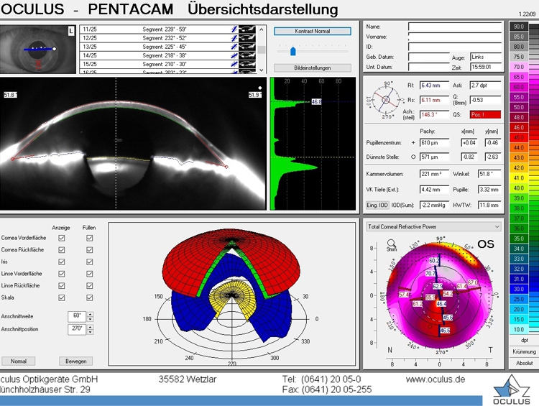Click the OCULUS logo at bottom right
The image size is (539, 406).
[x=512, y=390]
